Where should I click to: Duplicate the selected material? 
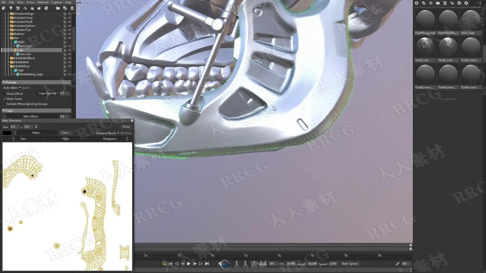tap(423, 3)
